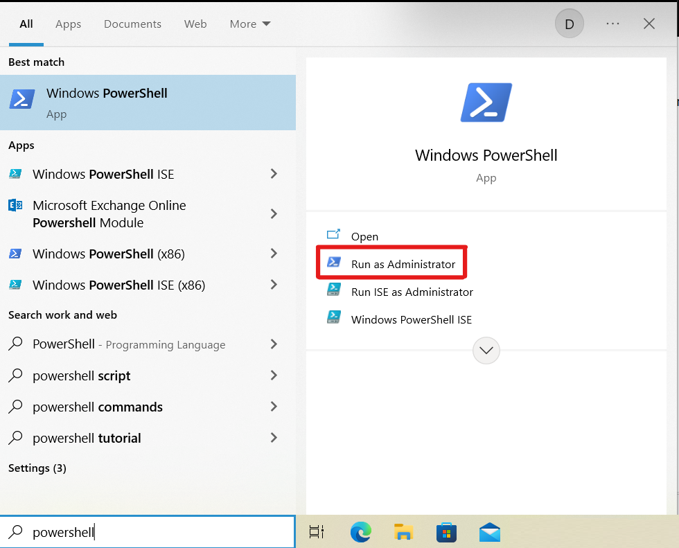Screen dimensions: 679x548
Task: Select the All search tab
Action: pyautogui.click(x=26, y=24)
